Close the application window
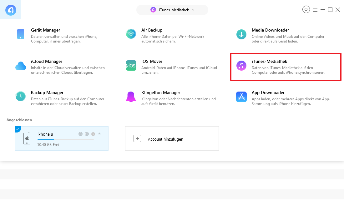The image size is (344, 200). [x=338, y=10]
